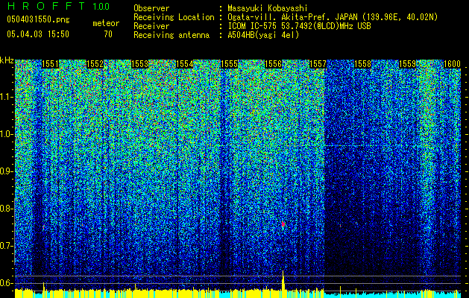
Task: Select the meteor count value 70
Action: click(108, 34)
